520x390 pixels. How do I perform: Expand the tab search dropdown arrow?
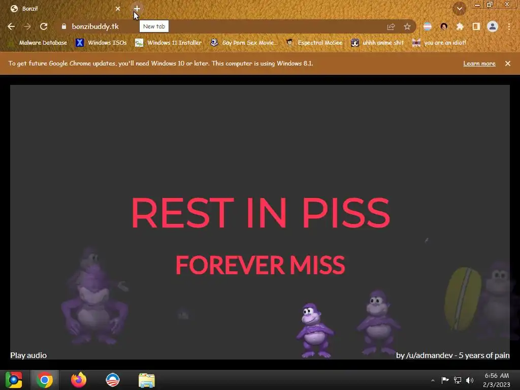[x=460, y=9]
